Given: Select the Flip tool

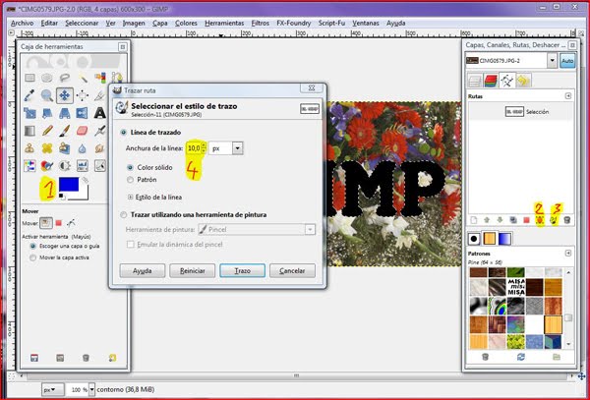Looking at the screenshot, I should click(x=83, y=113).
